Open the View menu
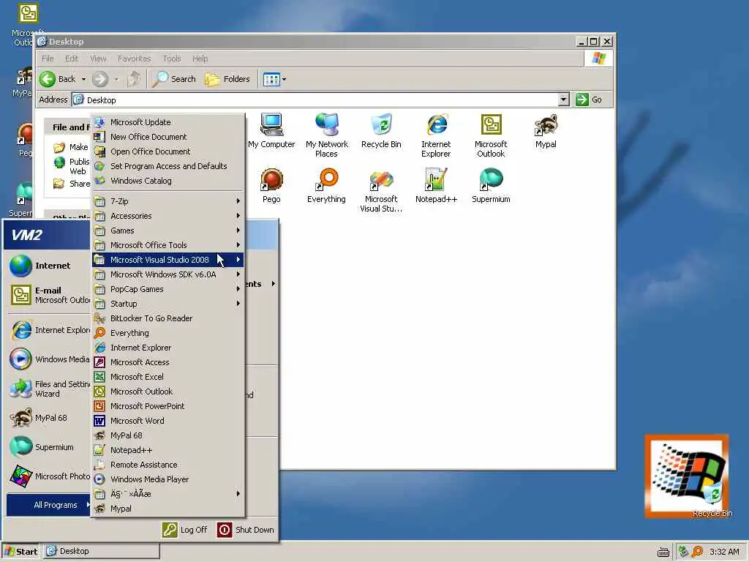The height and width of the screenshot is (562, 749). click(x=98, y=59)
